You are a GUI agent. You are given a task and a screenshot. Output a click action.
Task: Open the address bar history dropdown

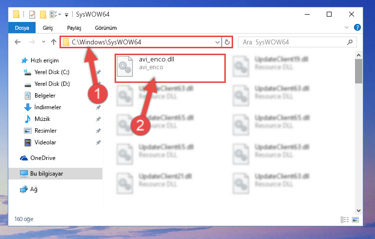coord(217,42)
